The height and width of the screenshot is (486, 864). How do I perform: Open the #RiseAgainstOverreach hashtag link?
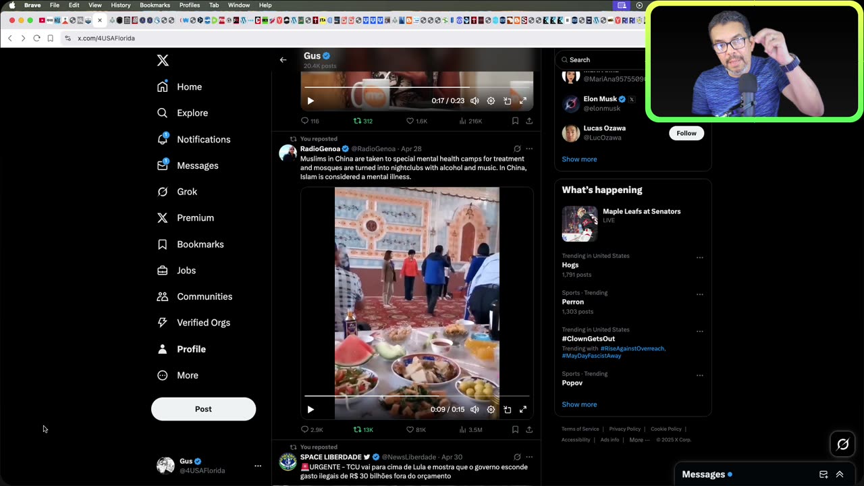[632, 348]
